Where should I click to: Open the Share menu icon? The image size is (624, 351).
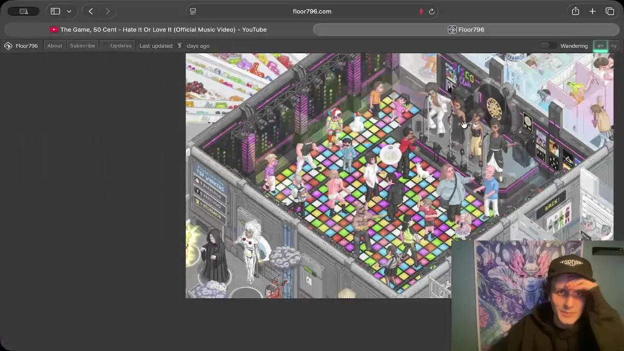575,11
